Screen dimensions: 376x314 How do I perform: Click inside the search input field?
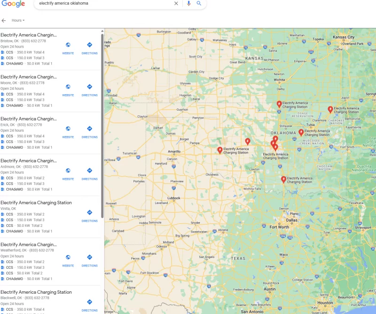pos(103,3)
